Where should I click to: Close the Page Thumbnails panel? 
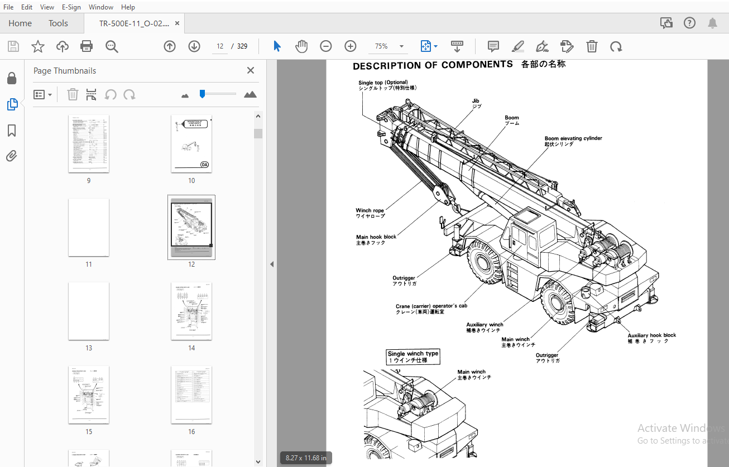click(x=251, y=70)
